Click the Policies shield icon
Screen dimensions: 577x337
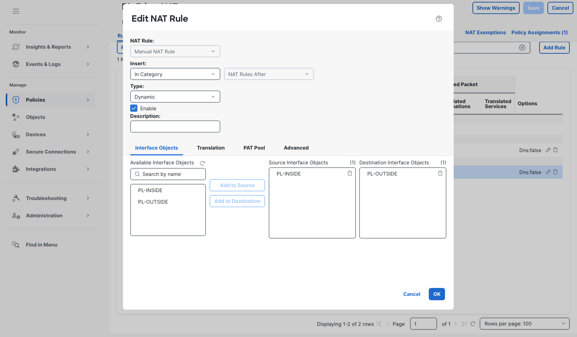click(x=16, y=100)
